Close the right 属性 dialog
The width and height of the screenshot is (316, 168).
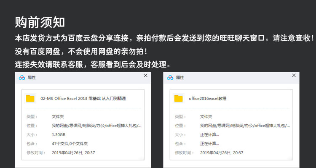tap(294, 76)
